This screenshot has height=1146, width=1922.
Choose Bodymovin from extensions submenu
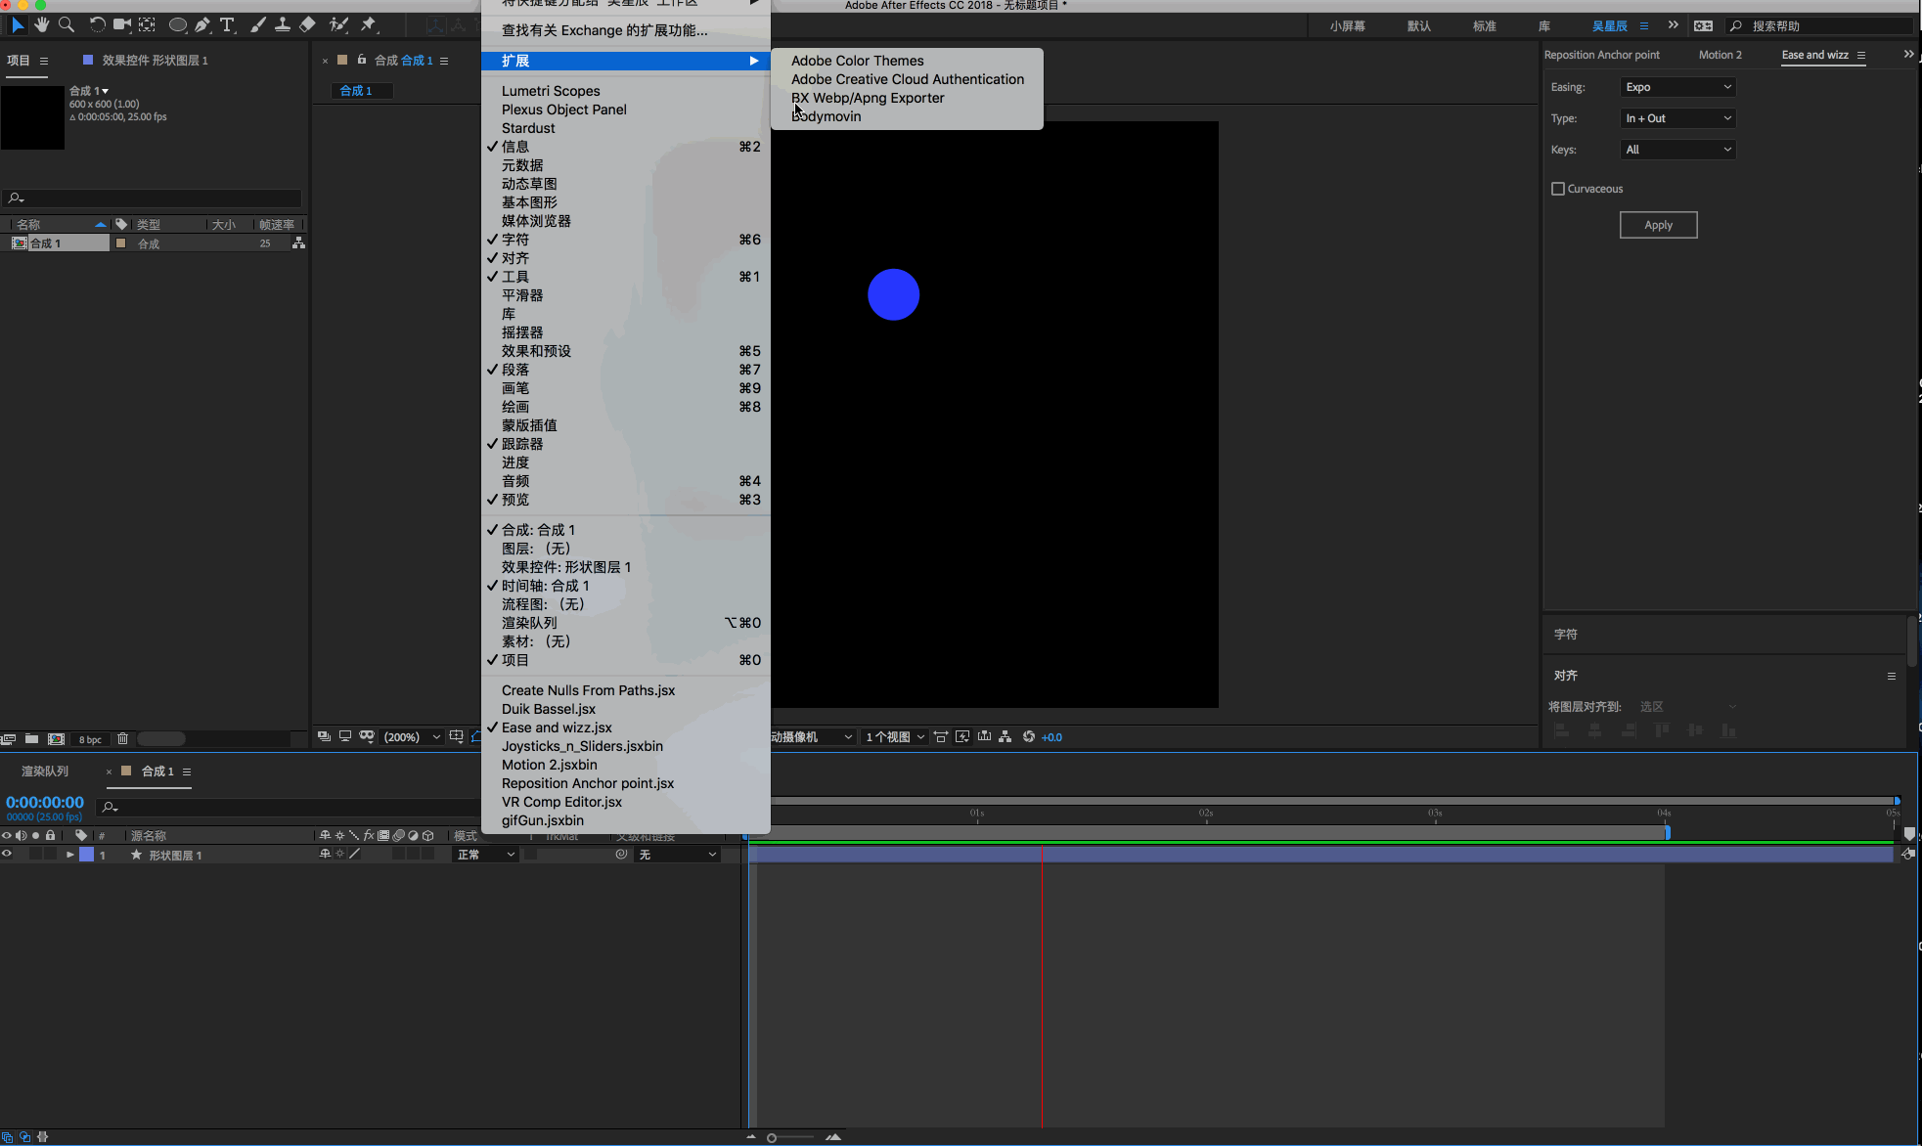(827, 116)
